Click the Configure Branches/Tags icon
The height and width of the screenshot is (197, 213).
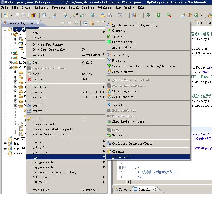109,143
